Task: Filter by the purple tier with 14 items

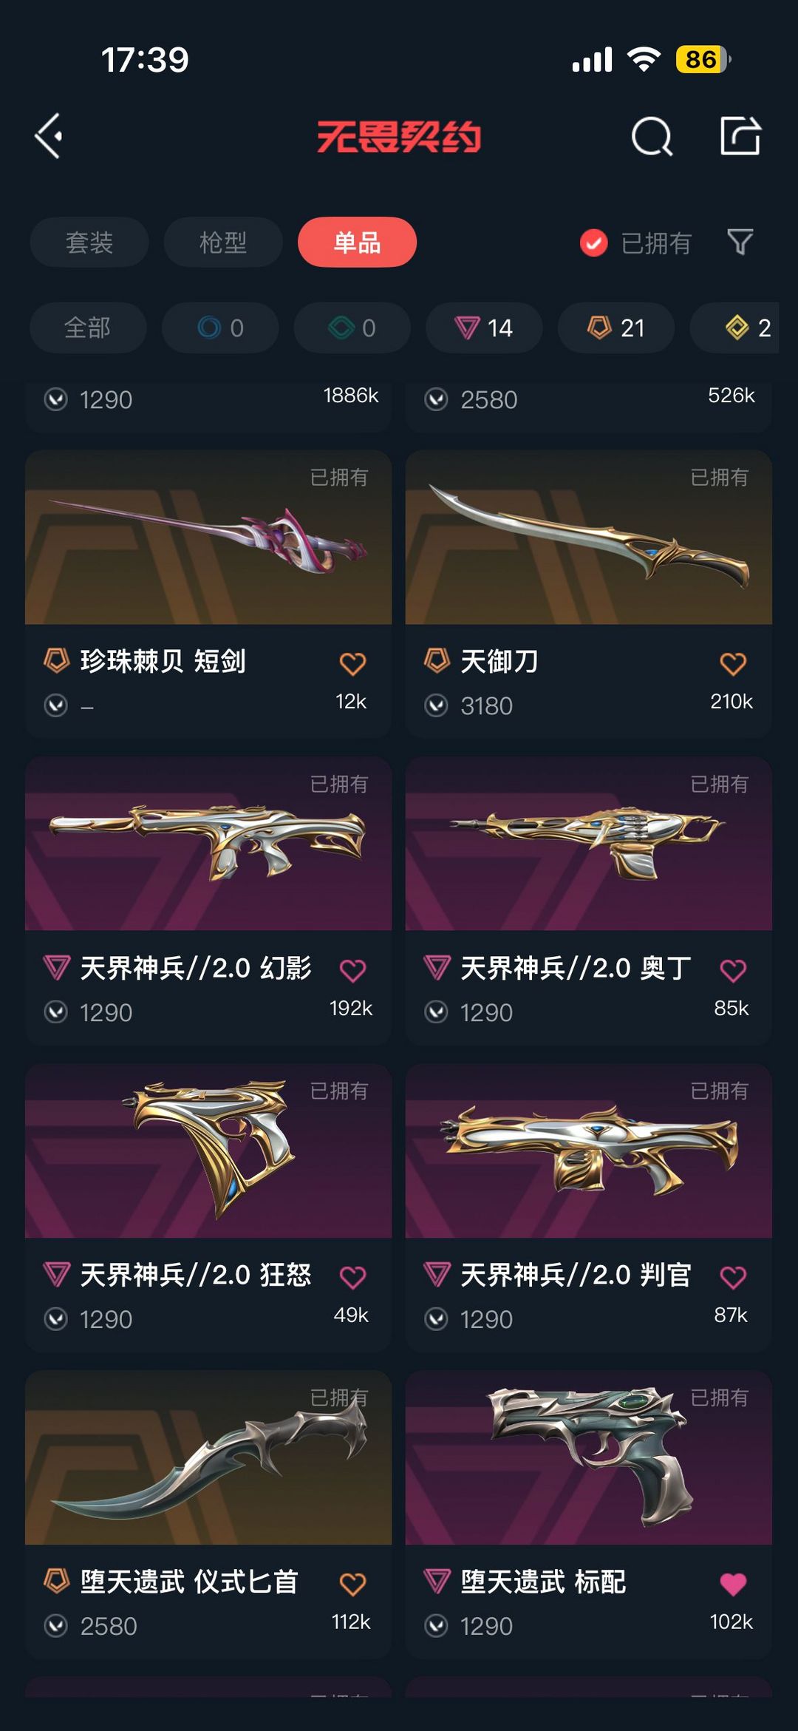Action: click(484, 328)
